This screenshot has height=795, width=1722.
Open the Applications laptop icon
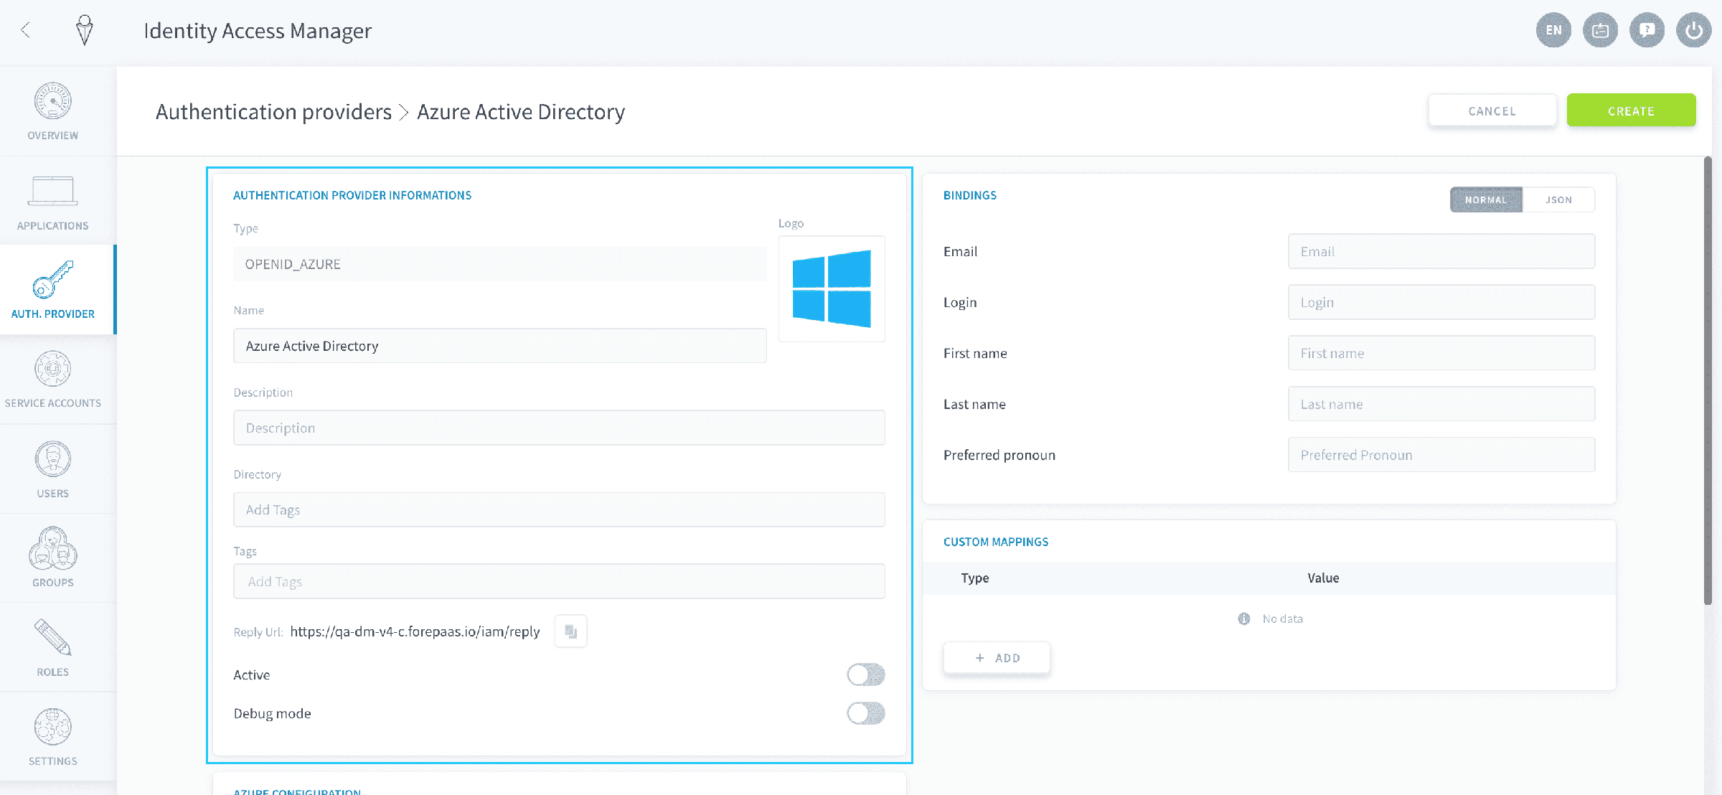pyautogui.click(x=53, y=191)
